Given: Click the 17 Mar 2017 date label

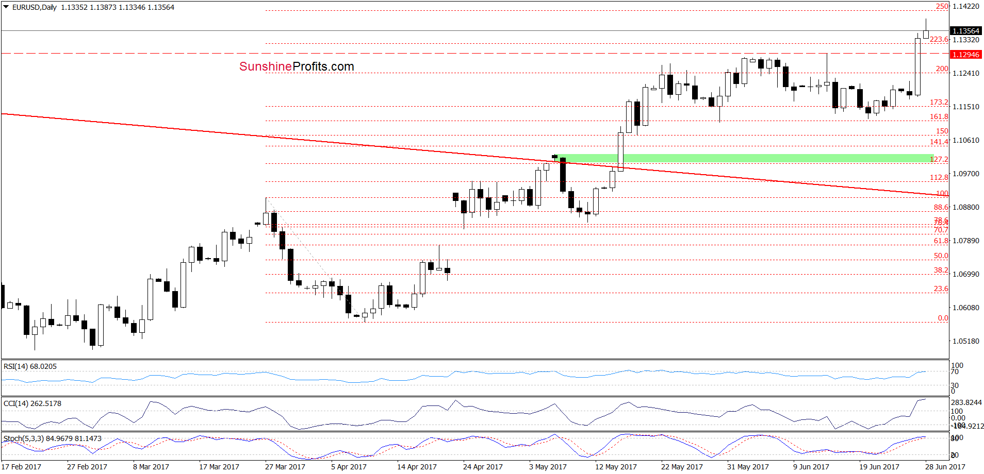Looking at the screenshot, I should (219, 467).
